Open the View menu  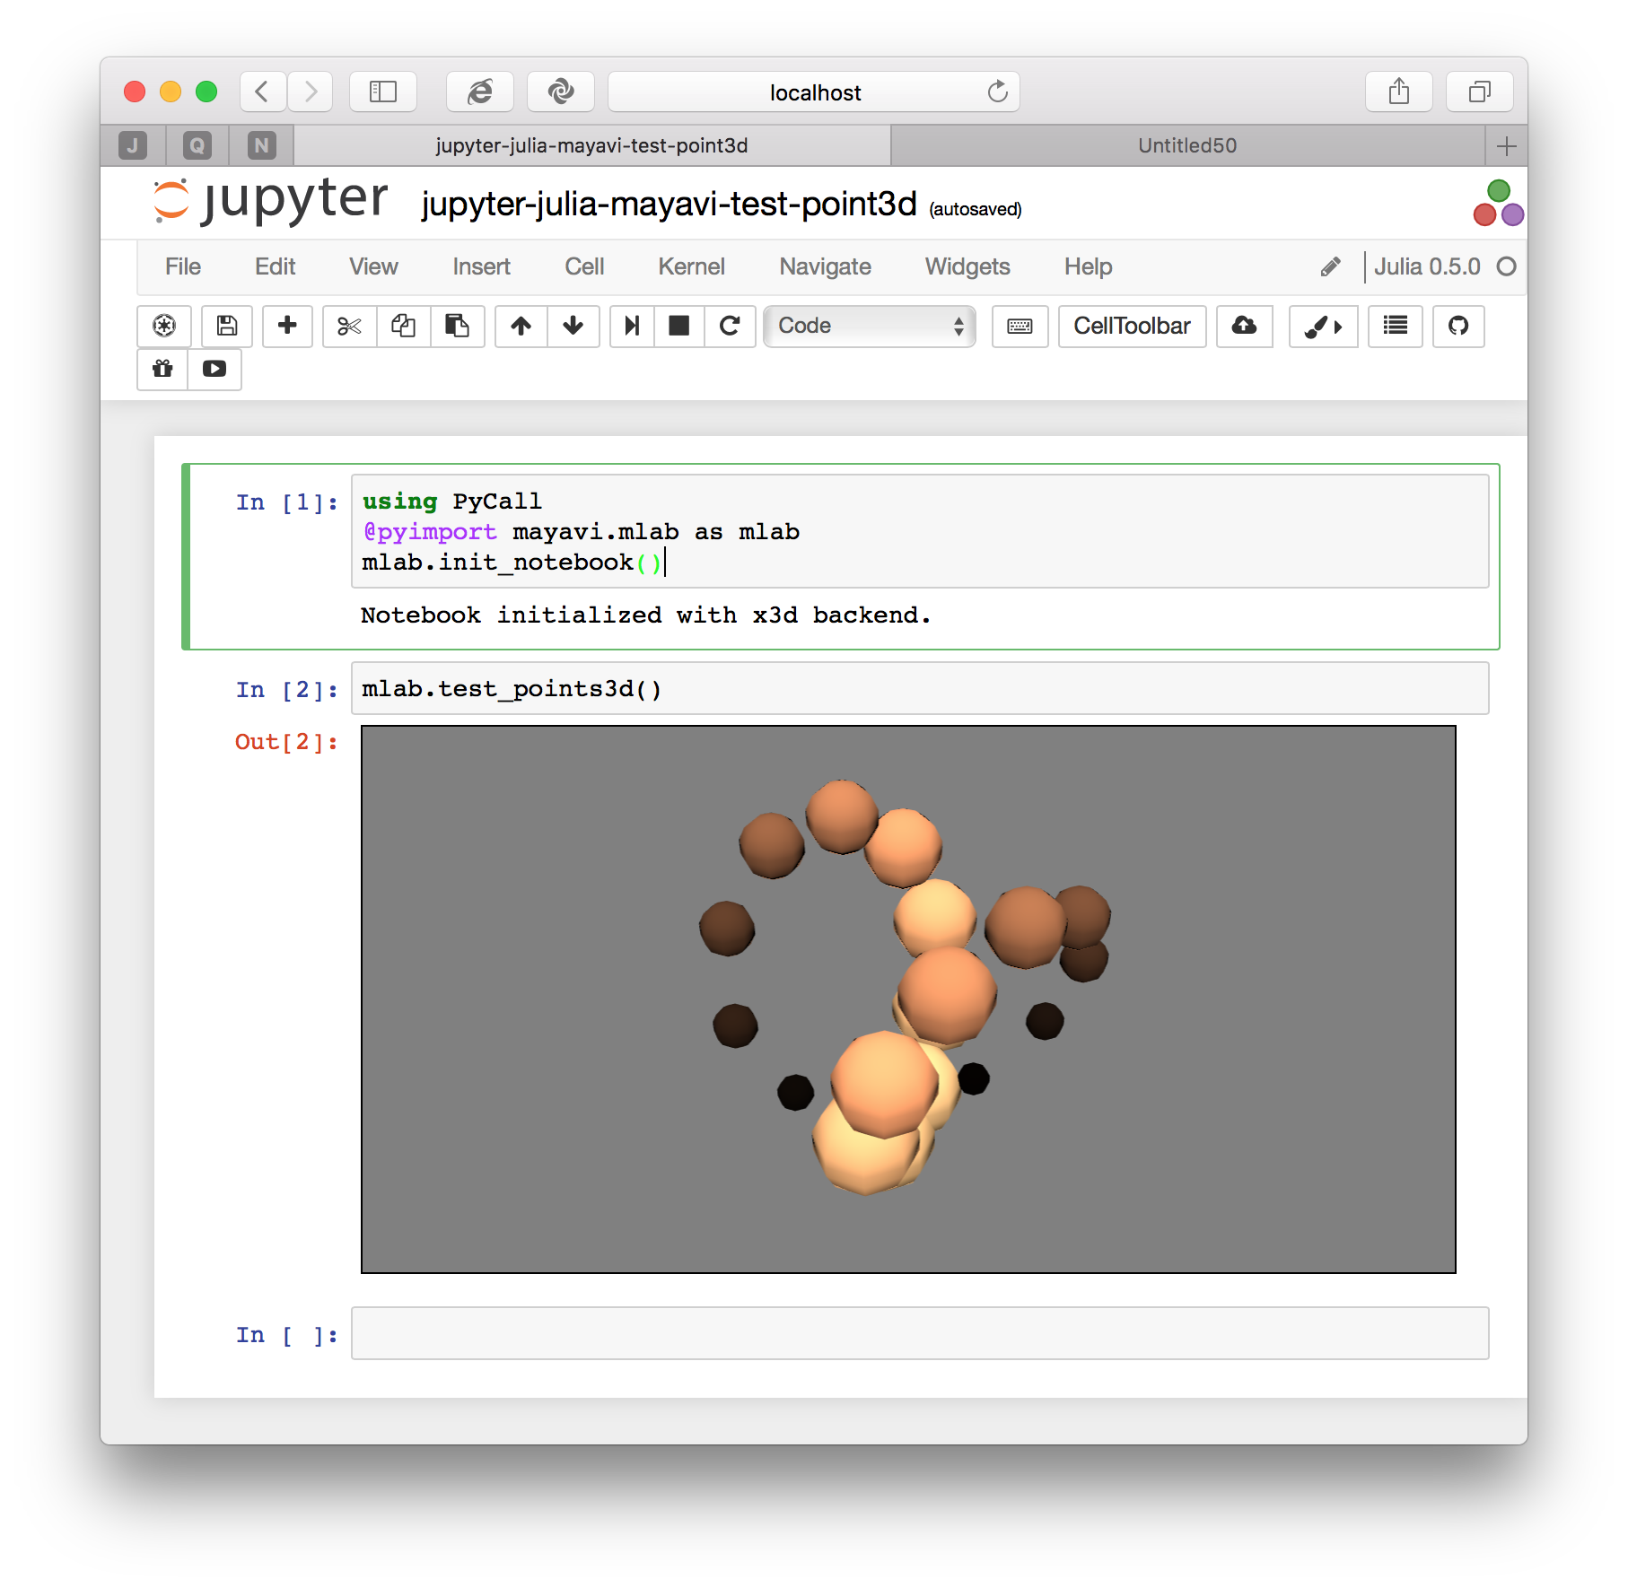pos(373,266)
